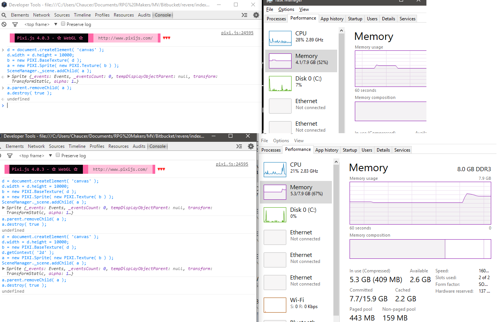Expand the Sprite object in upper console output
Screen dimensions: 501x322
9,77
